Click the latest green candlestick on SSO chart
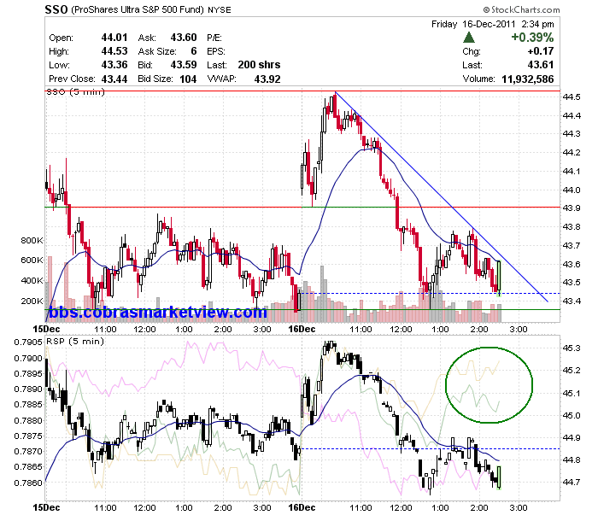Image resolution: width=598 pixels, height=515 pixels. (x=499, y=277)
